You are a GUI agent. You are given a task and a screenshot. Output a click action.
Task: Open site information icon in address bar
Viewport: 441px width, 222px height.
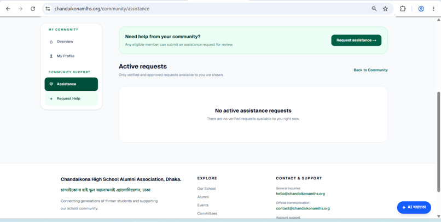click(x=48, y=9)
